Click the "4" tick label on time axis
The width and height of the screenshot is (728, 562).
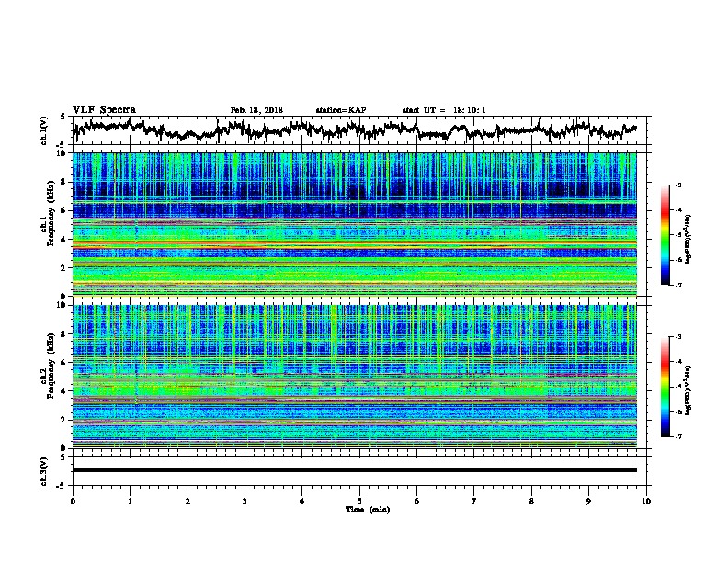pos(302,500)
